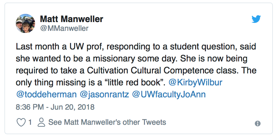Click the Twitter bird logo
This screenshot has width=276, height=138.
[256, 19]
